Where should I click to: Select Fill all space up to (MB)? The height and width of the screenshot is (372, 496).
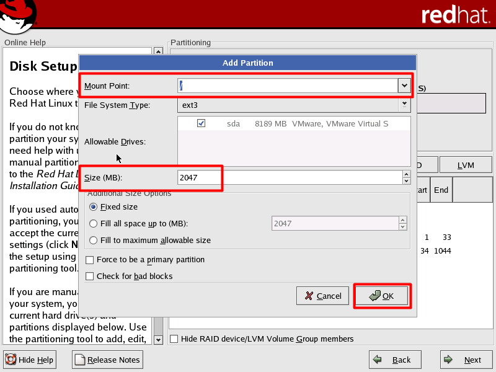(x=93, y=224)
